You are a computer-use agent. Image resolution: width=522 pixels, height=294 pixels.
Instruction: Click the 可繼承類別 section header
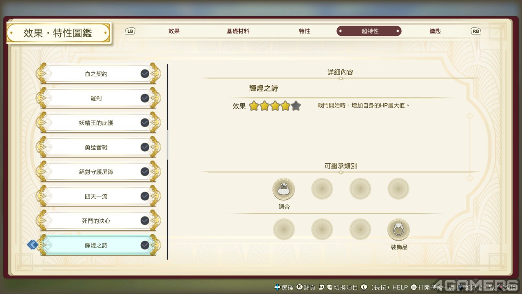coord(341,166)
